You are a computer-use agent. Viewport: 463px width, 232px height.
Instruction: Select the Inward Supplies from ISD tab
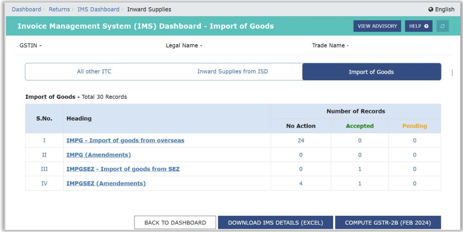(232, 72)
